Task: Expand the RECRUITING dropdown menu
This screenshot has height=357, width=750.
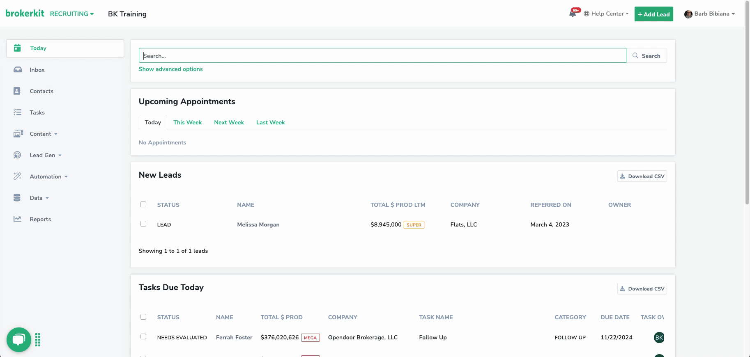Action: point(72,14)
